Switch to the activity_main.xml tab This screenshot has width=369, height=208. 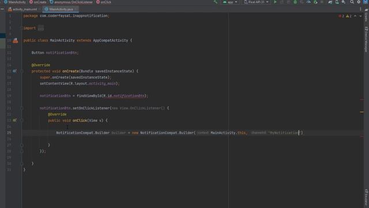pos(22,9)
